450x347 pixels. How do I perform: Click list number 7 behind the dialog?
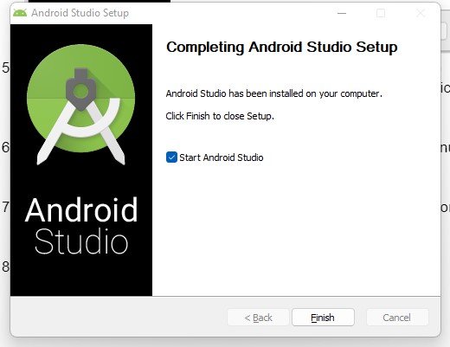5,207
